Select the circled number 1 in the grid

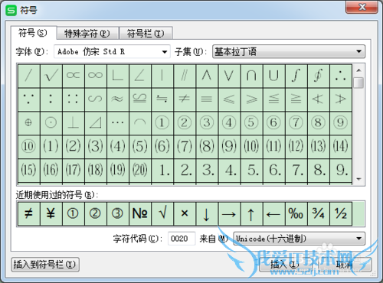(162, 123)
